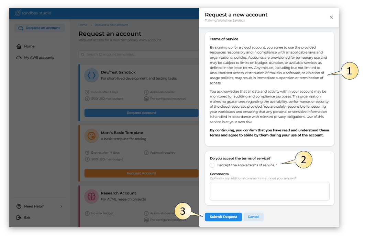Click into the Comments text area
Image resolution: width=365 pixels, height=238 pixels.
tap(269, 191)
